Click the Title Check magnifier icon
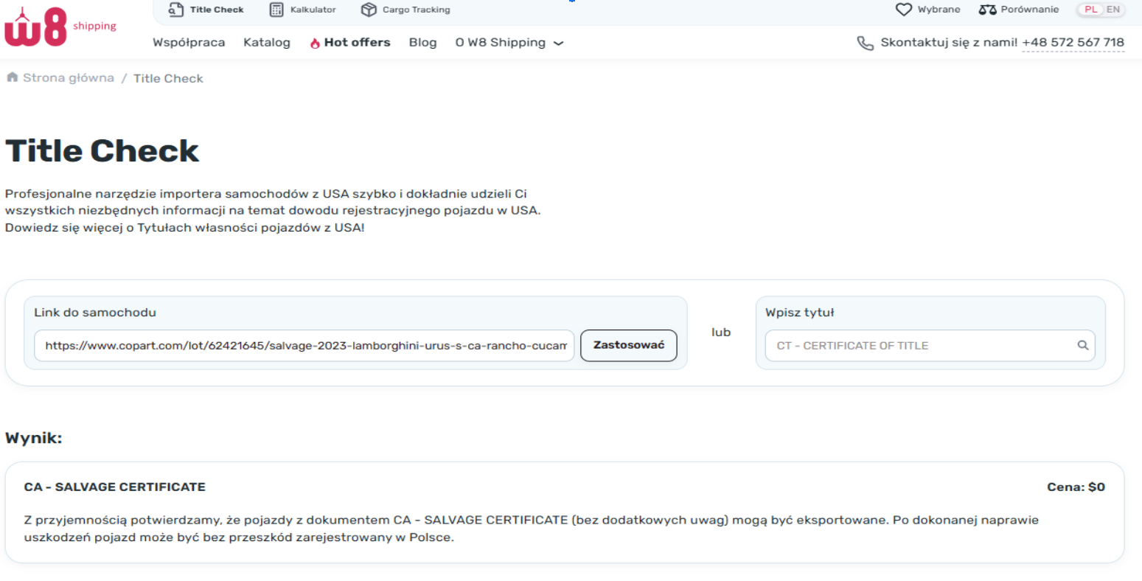This screenshot has height=581, width=1142. (175, 10)
